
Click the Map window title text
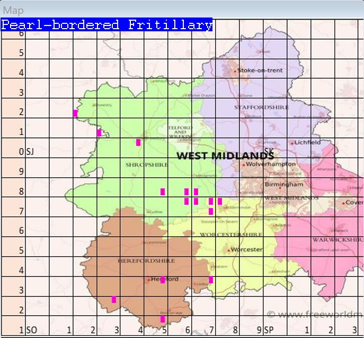pyautogui.click(x=13, y=10)
